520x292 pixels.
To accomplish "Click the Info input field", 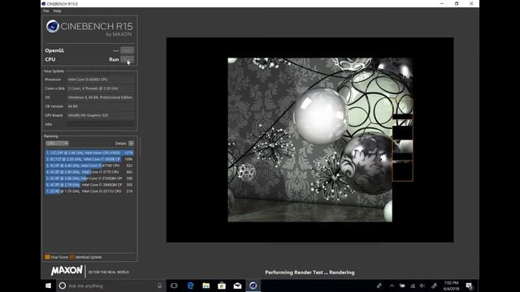I will pos(101,124).
